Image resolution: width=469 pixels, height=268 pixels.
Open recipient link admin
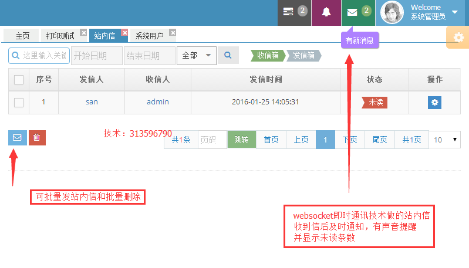(158, 102)
